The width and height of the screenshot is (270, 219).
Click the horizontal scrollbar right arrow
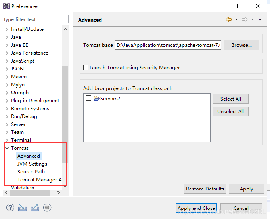click(x=59, y=193)
